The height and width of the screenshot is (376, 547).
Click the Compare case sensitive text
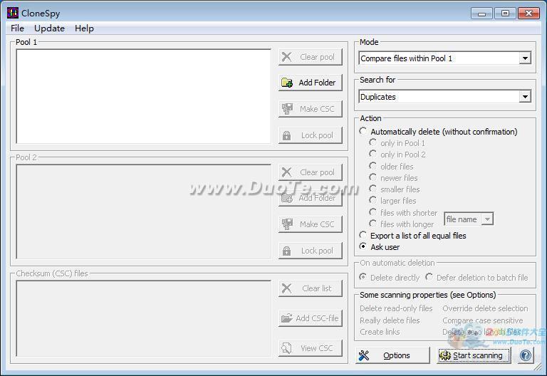[x=482, y=320]
